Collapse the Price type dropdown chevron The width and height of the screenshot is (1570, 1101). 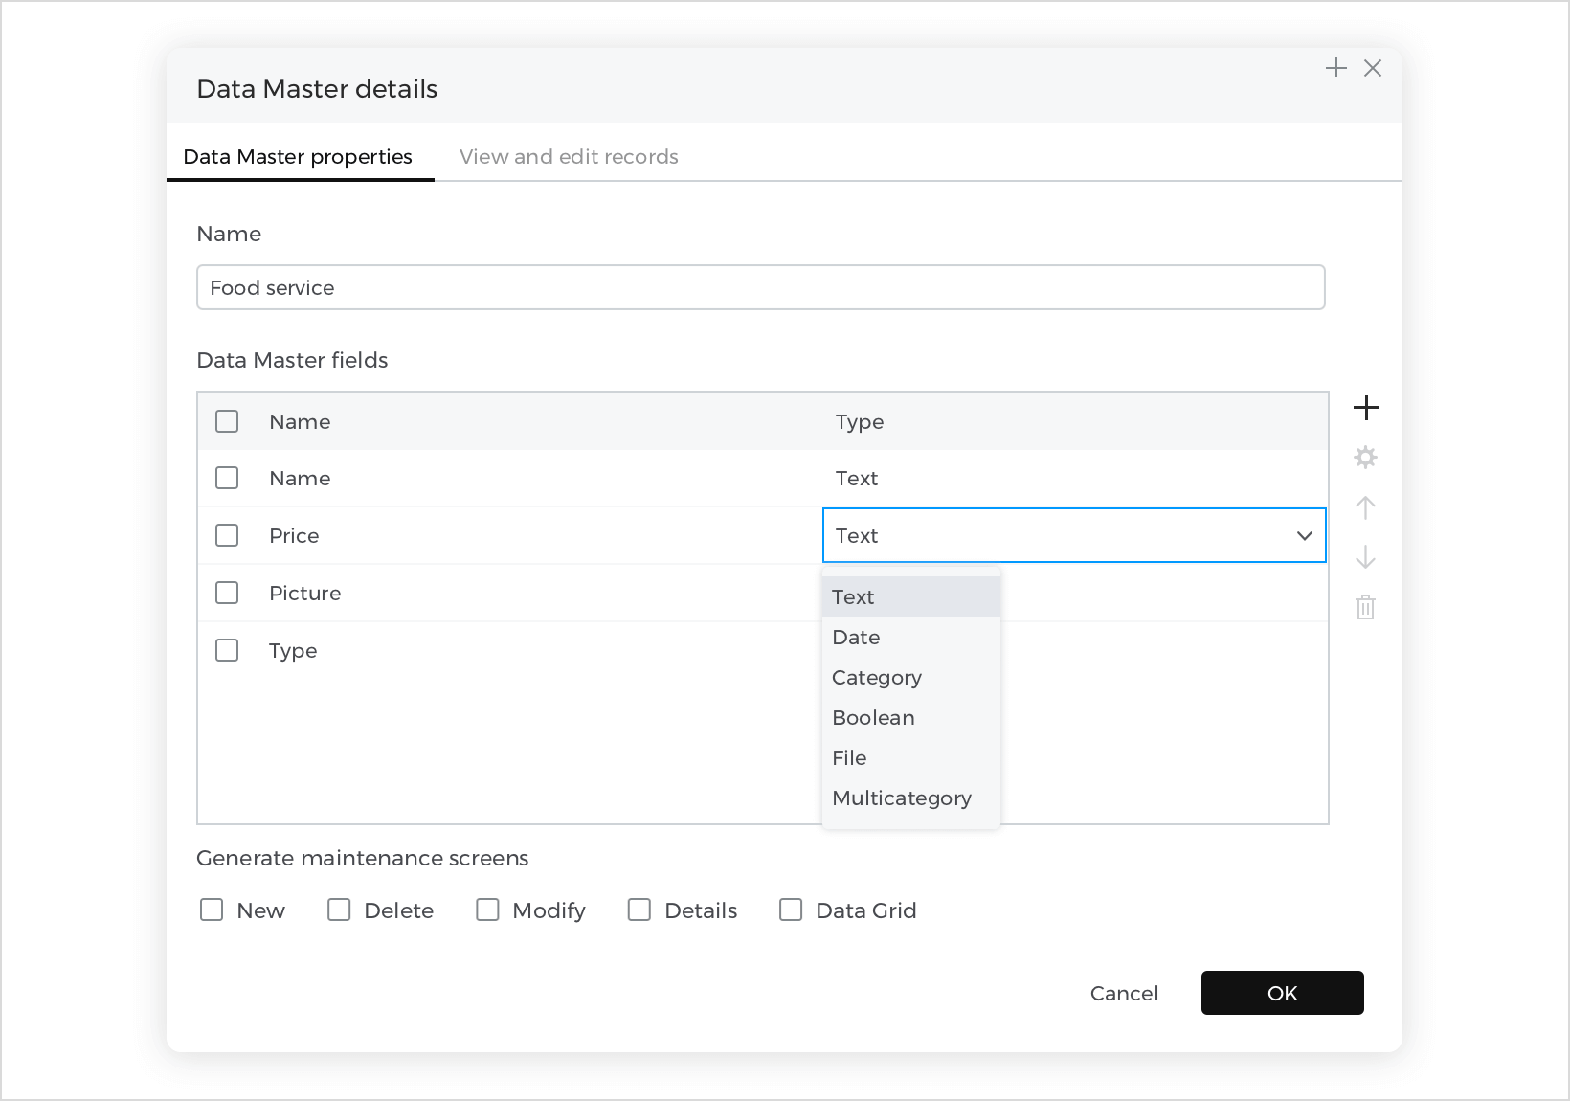pos(1304,535)
